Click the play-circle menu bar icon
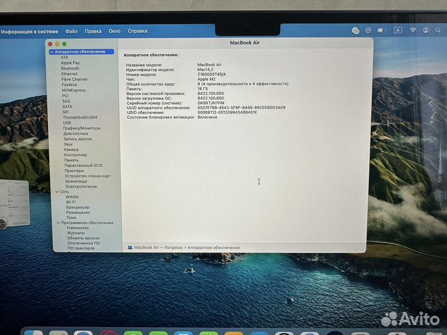Viewport: 447px width, 335px height. pos(368,30)
